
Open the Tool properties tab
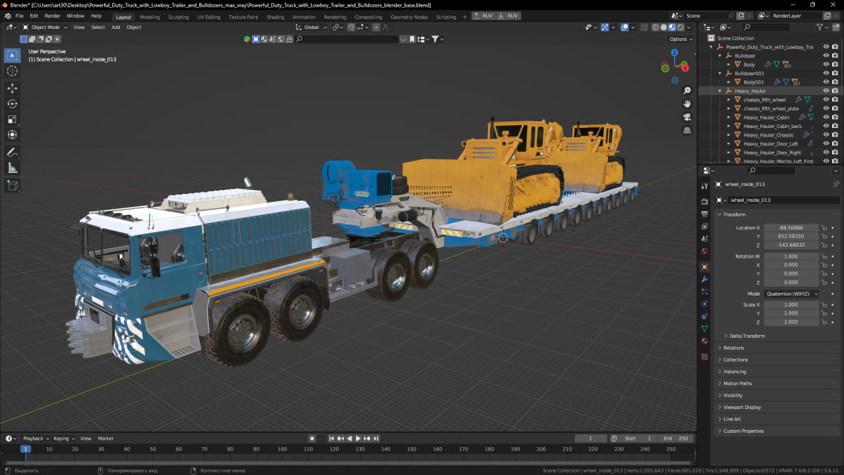click(x=705, y=186)
